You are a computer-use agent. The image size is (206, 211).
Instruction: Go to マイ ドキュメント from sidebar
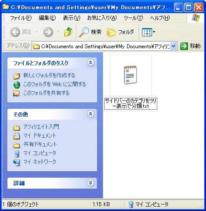pos(39,136)
